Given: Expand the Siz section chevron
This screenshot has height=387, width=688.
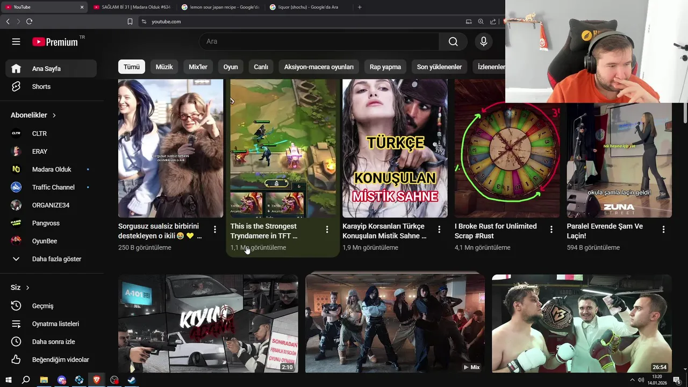Looking at the screenshot, I should click(x=27, y=288).
